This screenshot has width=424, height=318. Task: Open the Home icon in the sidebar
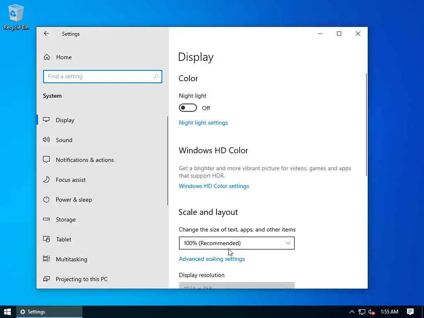[x=47, y=57]
